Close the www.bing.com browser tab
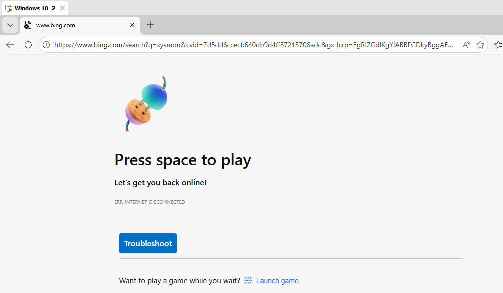 [x=132, y=25]
